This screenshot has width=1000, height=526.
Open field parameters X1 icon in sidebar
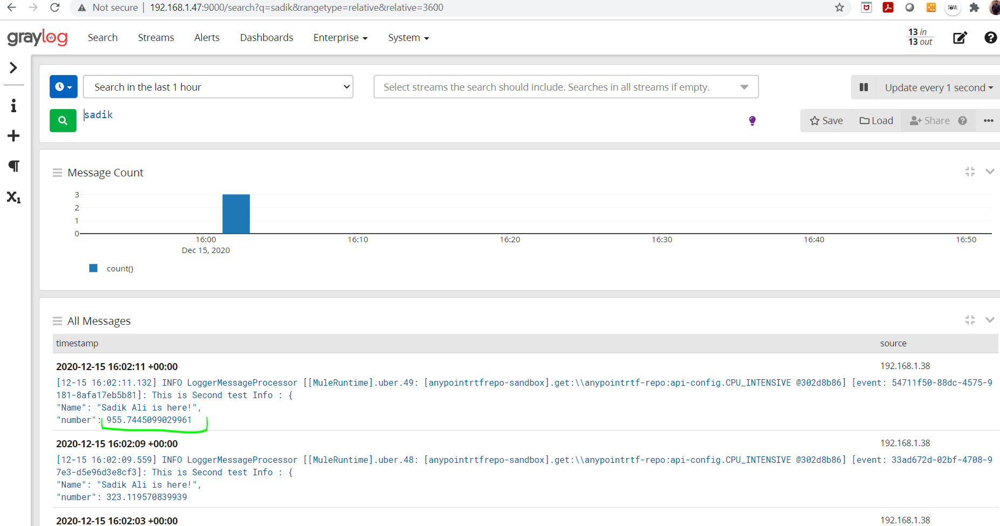[13, 197]
